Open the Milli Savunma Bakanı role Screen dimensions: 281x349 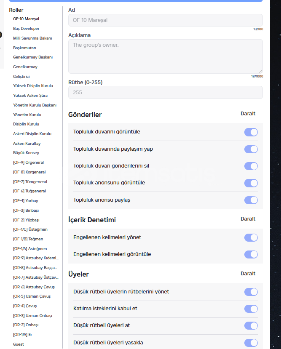32,38
